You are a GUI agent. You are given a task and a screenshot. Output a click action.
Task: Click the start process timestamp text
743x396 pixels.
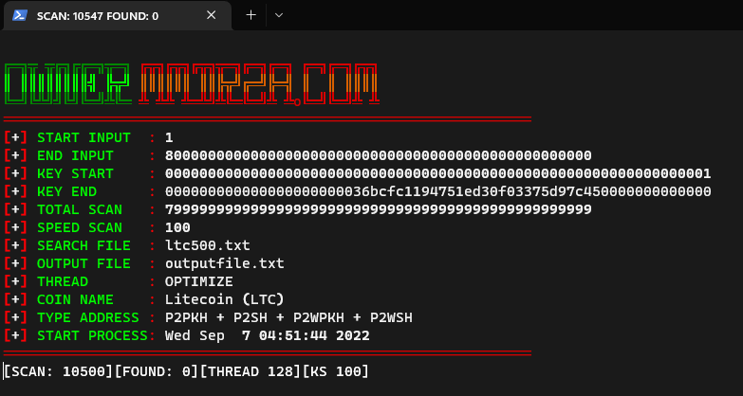pos(267,335)
